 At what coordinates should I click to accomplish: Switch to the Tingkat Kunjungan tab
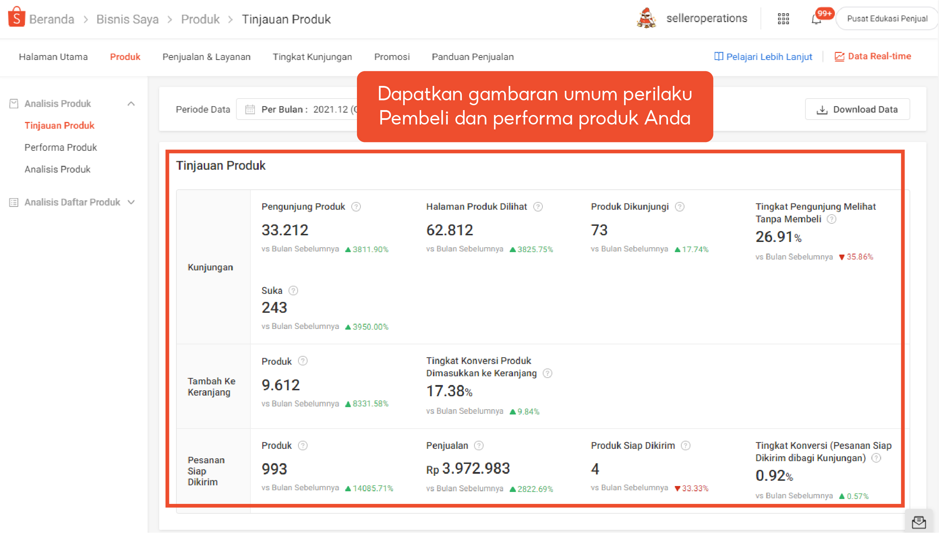coord(312,57)
